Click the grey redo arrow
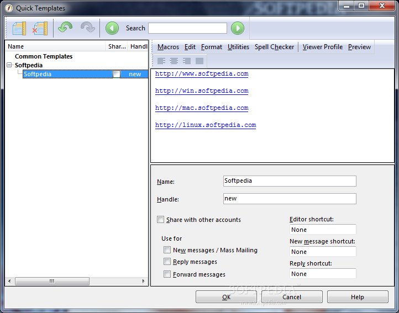The height and width of the screenshot is (313, 399). (87, 28)
